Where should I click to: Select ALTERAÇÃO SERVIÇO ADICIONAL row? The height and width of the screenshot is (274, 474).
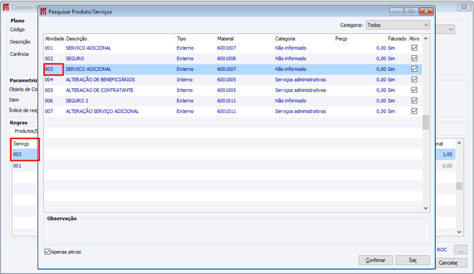tap(233, 111)
